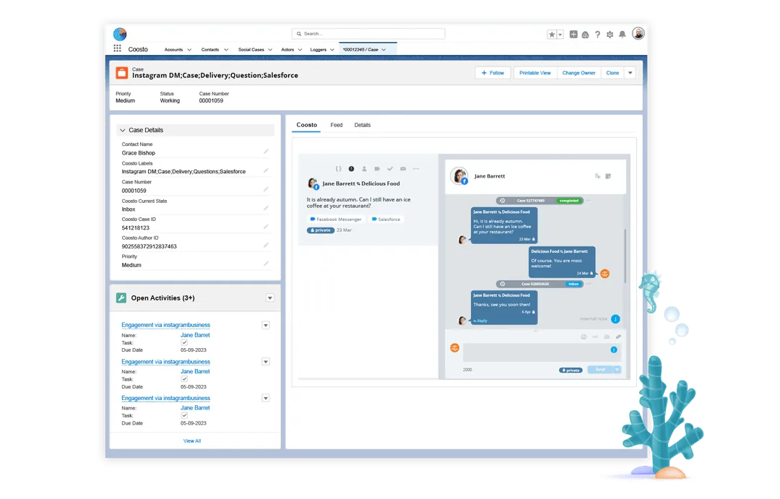780x499 pixels.
Task: Edit the Contact Name pencil icon
Action: pos(266,152)
